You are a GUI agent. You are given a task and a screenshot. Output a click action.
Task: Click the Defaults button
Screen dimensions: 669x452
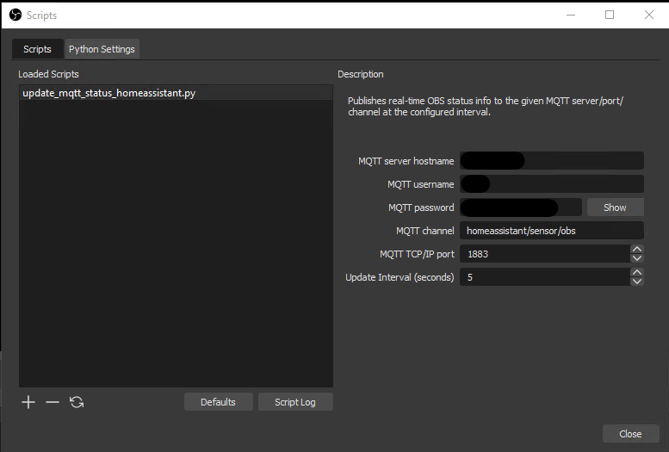click(x=218, y=402)
